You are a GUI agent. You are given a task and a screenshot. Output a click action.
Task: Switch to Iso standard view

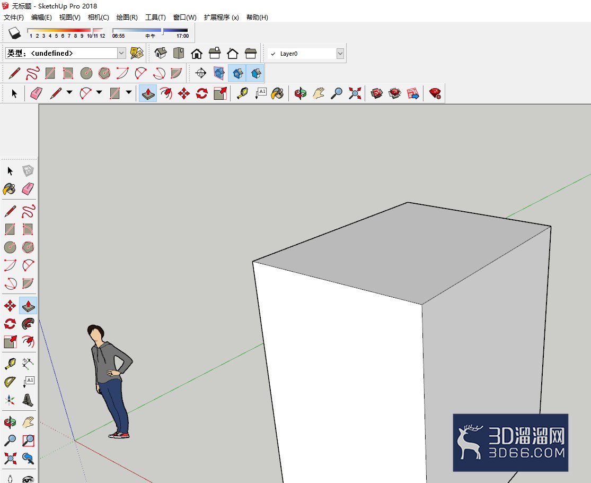161,53
